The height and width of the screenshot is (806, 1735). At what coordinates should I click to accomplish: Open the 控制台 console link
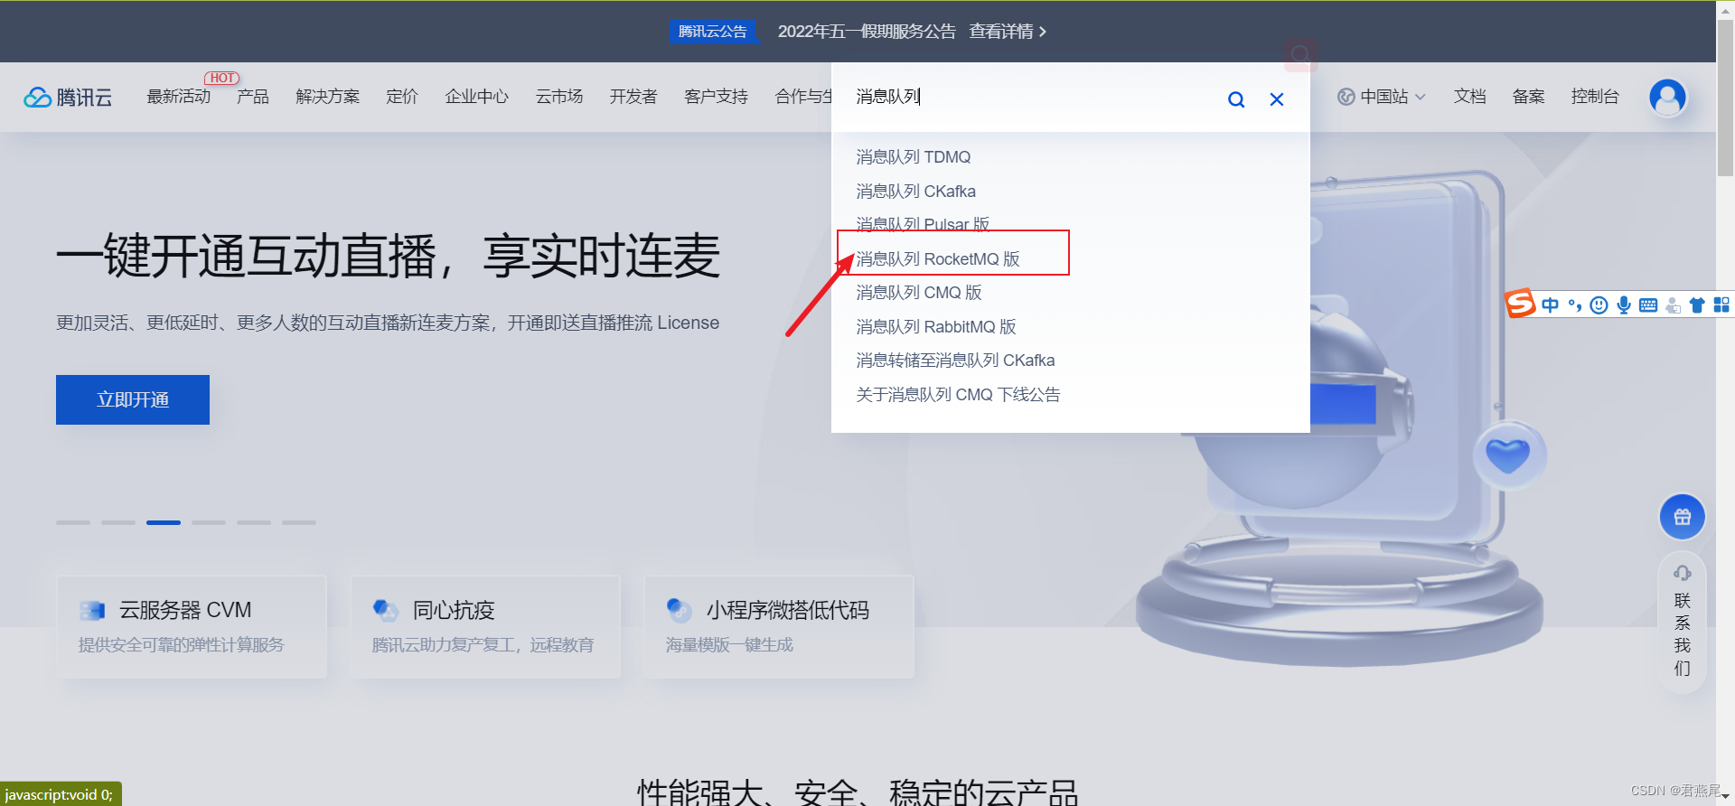point(1595,97)
